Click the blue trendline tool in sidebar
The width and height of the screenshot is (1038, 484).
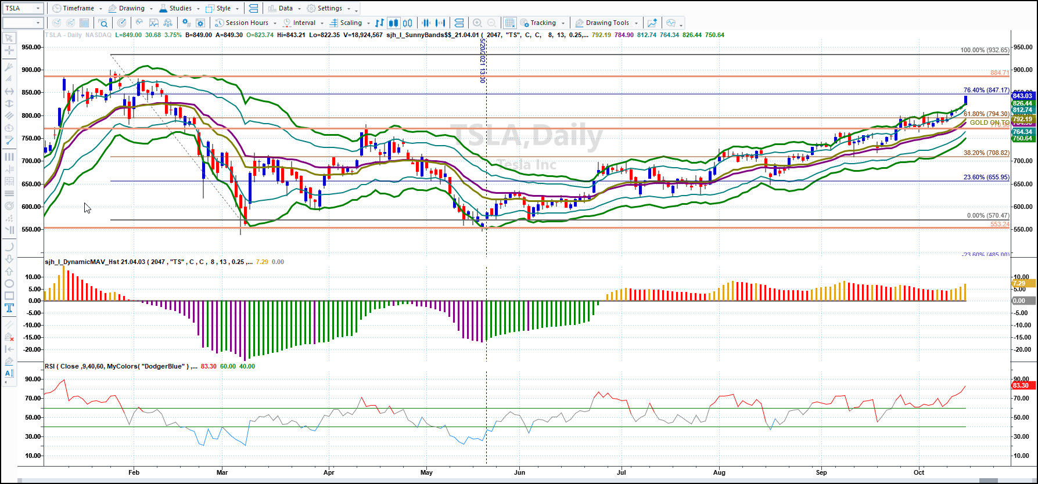(x=9, y=140)
